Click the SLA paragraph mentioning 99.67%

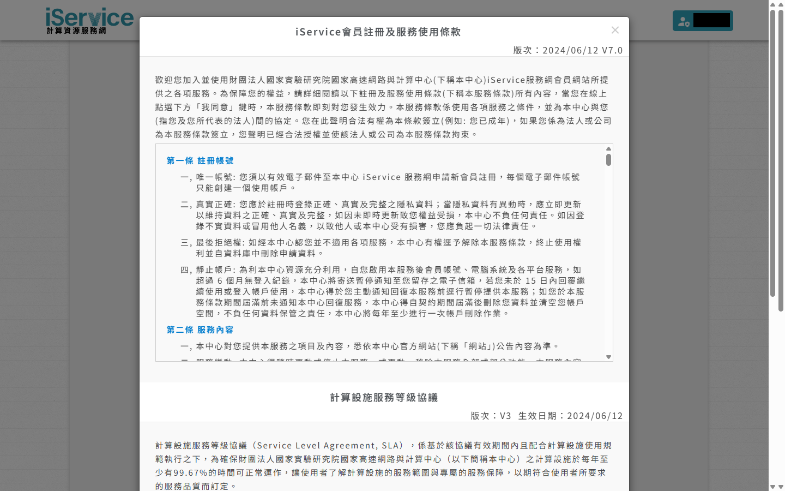point(384,465)
